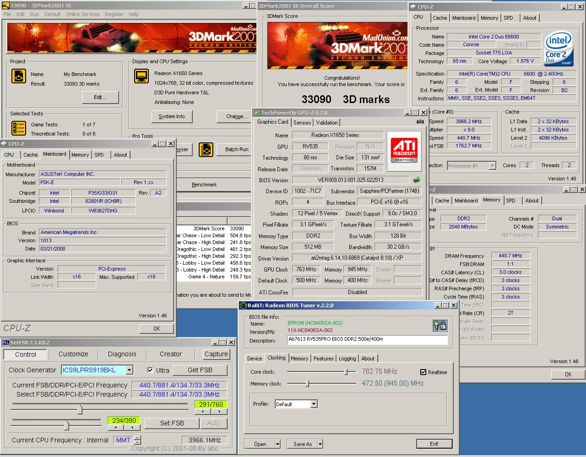Click the Memory clock slider handle in RaBiT

click(x=308, y=384)
